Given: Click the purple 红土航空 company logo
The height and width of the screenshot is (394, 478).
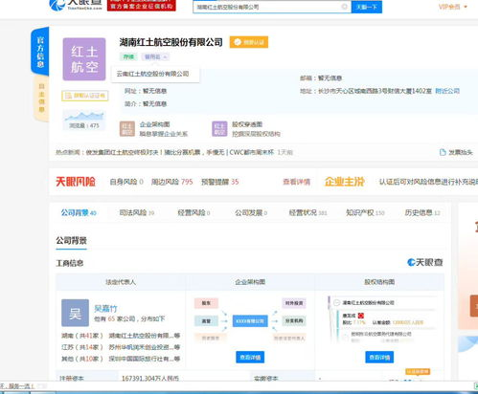Looking at the screenshot, I should click(x=84, y=59).
